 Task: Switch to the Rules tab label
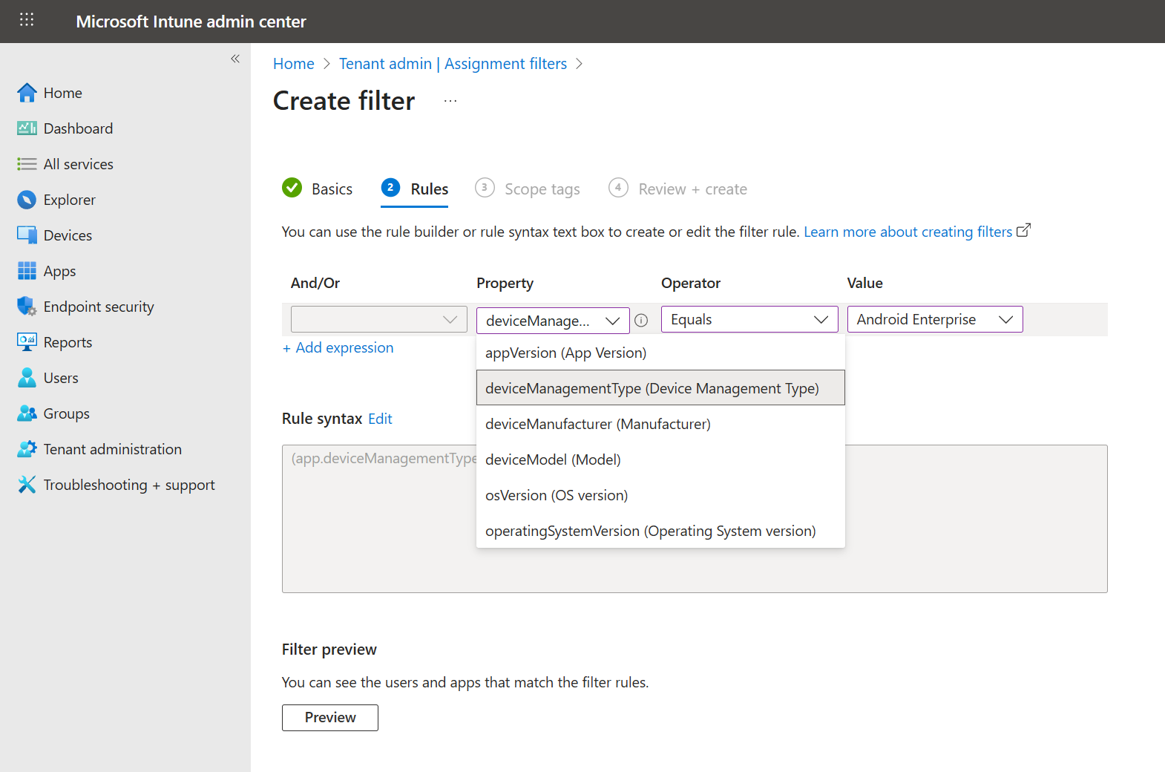point(430,189)
